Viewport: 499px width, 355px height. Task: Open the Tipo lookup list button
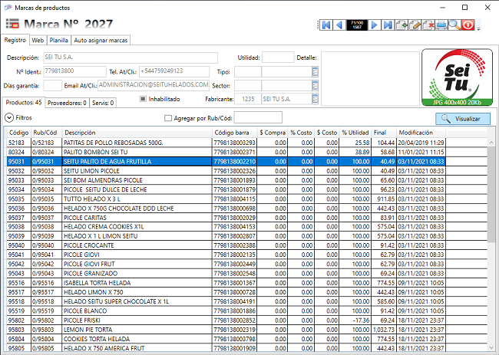point(315,72)
